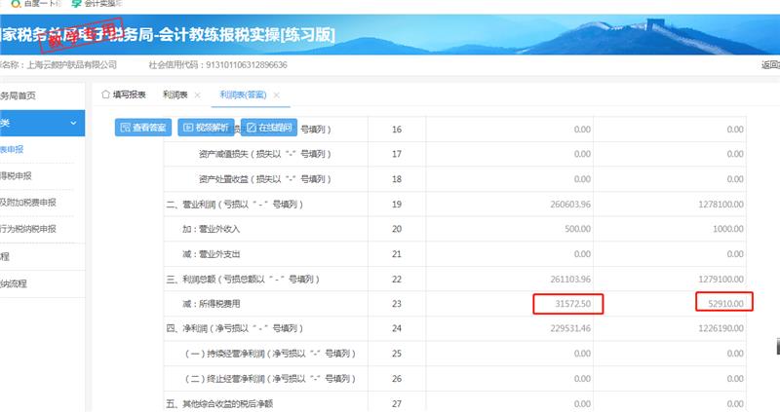Collapse the sidebar category chevron

(73, 123)
